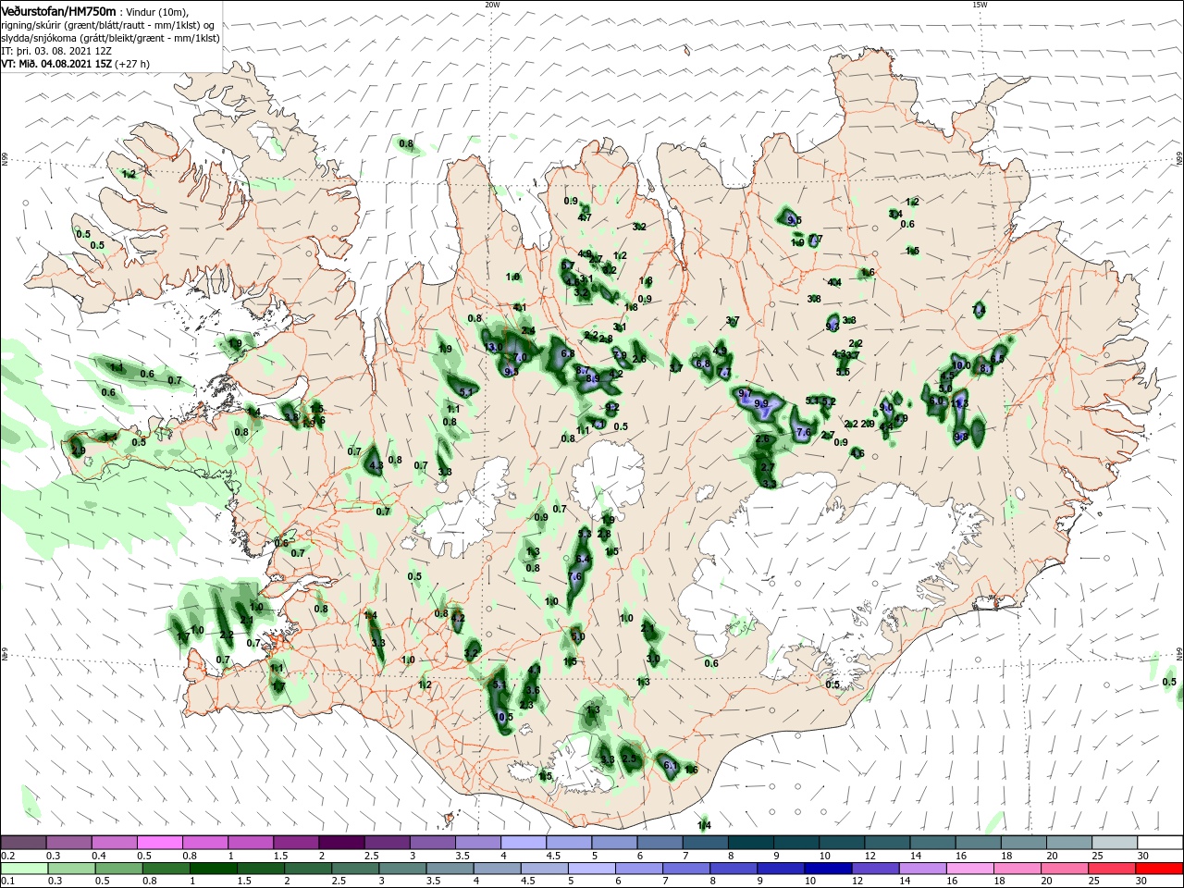Select the 25 red-pink swatch, bottom legend row
The image size is (1184, 888).
(1113, 869)
